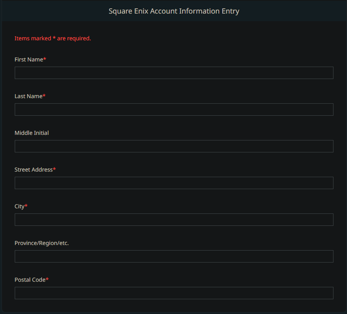The width and height of the screenshot is (347, 314).
Task: Select the "Middle Initial" label
Action: pyautogui.click(x=31, y=133)
